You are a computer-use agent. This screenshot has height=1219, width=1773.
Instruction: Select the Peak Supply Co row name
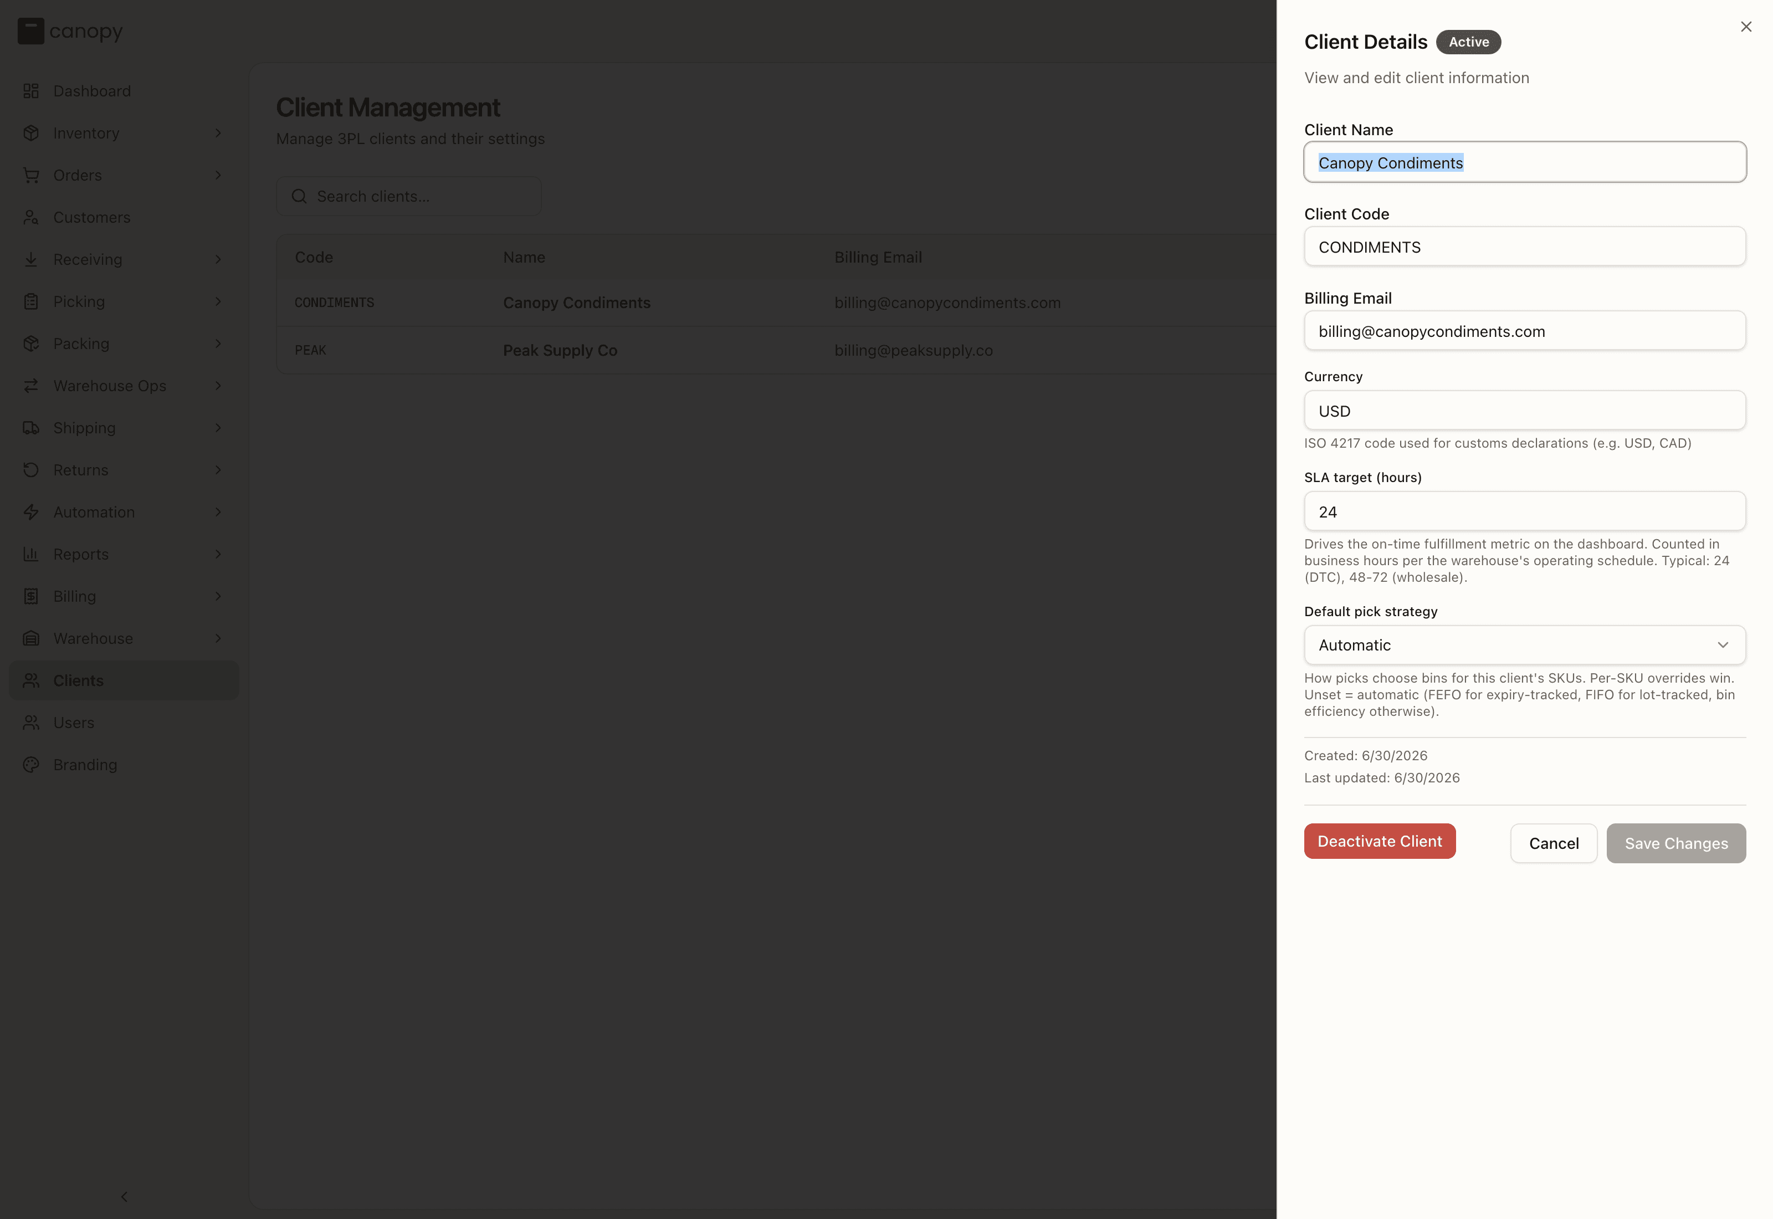[560, 351]
